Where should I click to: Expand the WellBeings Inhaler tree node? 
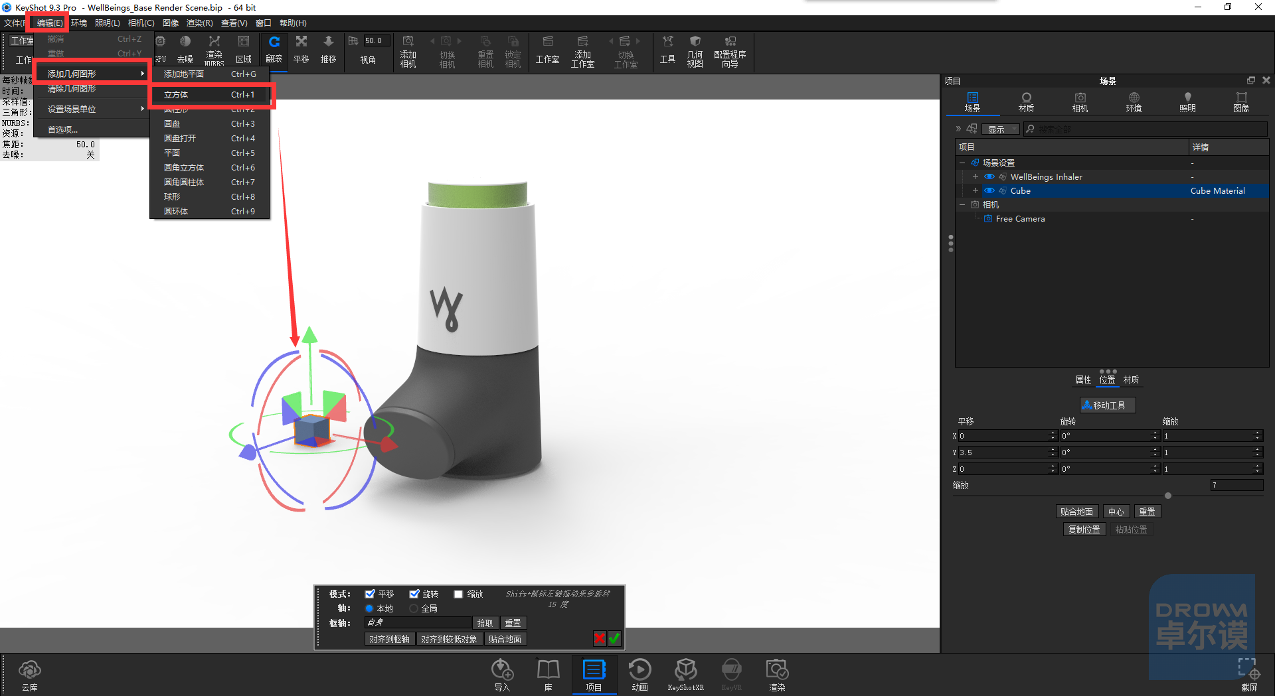pos(975,177)
